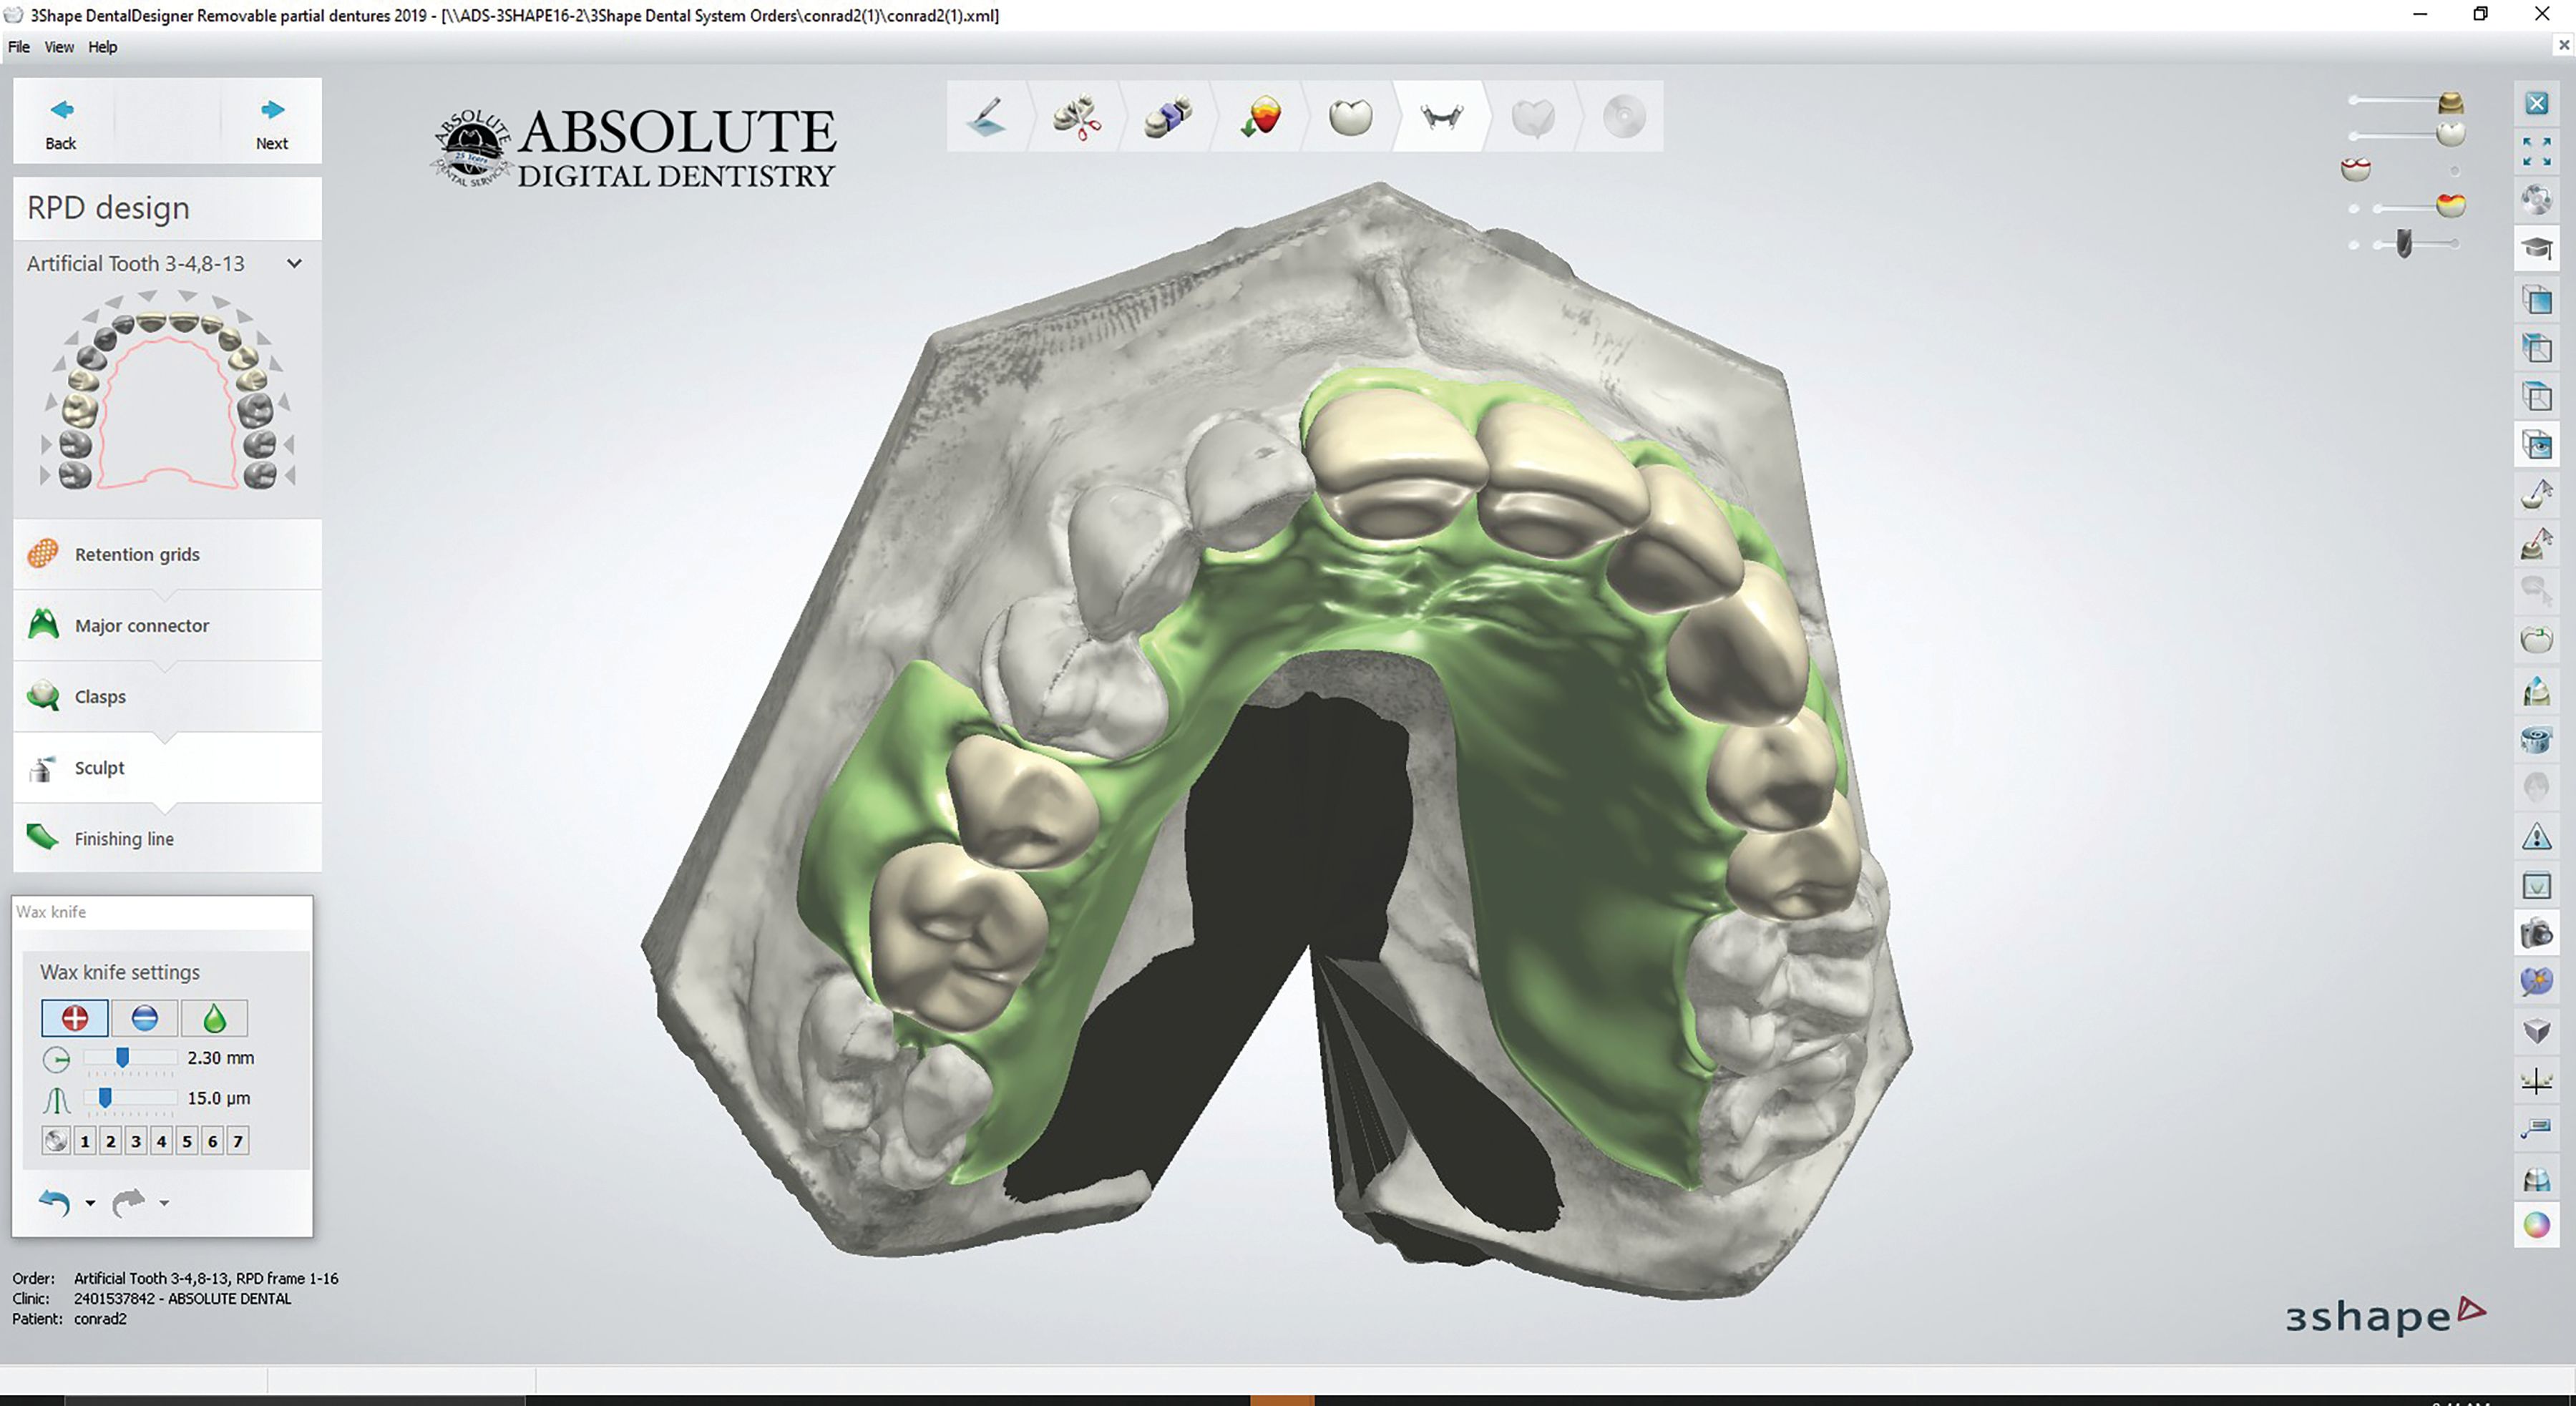Click the graduation cap tutorial icon
This screenshot has width=2576, height=1406.
[x=2536, y=248]
